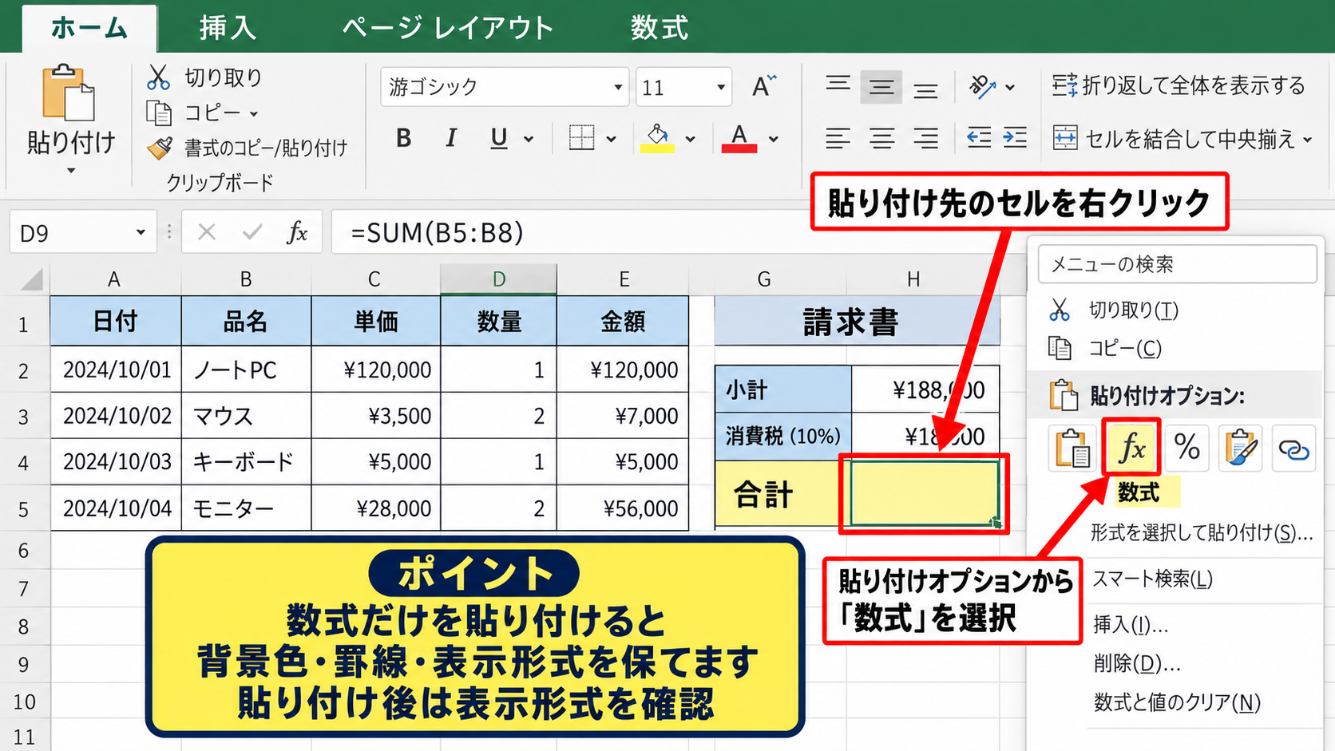Apply yellow fill color bucket
The width and height of the screenshot is (1335, 751).
pyautogui.click(x=657, y=138)
